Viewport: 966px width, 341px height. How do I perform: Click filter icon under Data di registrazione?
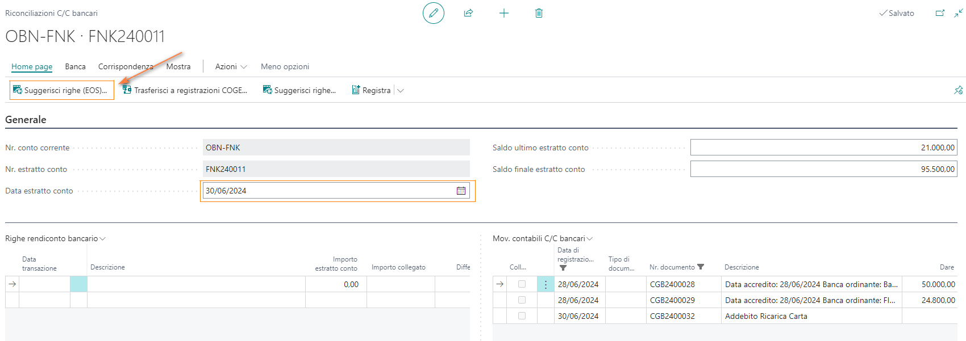pyautogui.click(x=563, y=268)
